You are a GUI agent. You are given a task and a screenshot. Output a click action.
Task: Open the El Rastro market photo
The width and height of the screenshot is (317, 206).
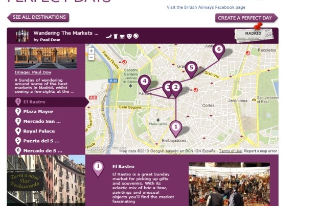pyautogui.click(x=229, y=184)
